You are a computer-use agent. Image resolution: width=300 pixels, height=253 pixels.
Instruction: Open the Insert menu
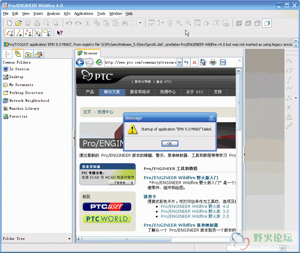tap(38, 14)
